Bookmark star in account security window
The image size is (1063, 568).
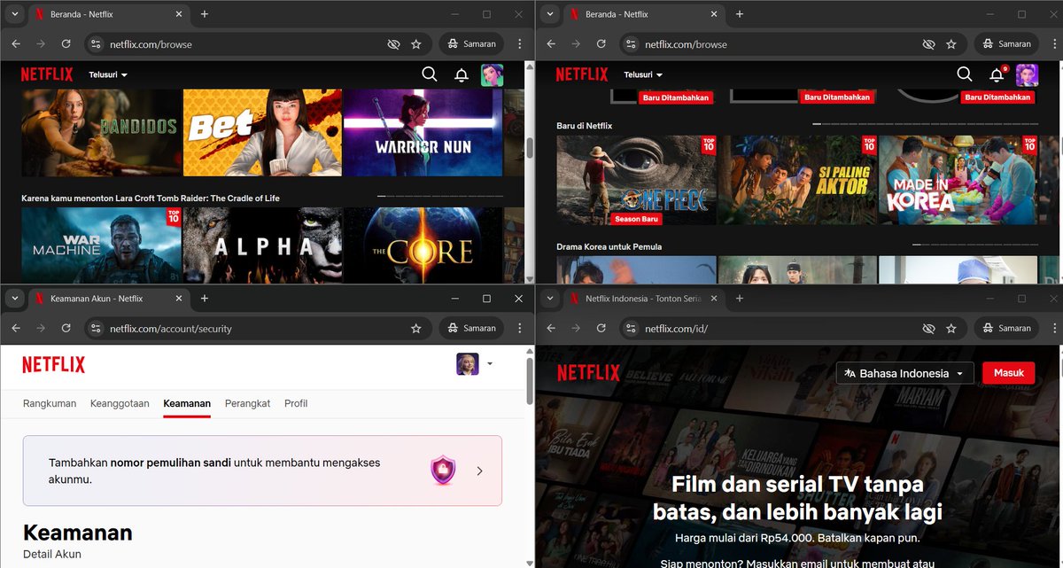[416, 329]
